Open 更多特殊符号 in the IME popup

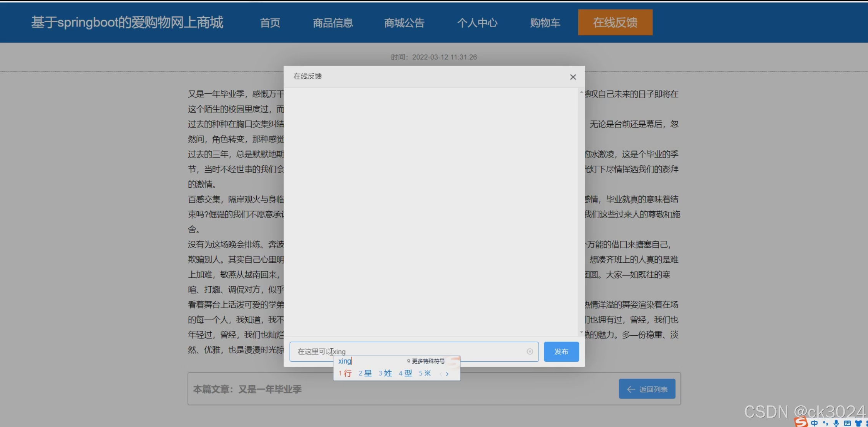click(426, 361)
